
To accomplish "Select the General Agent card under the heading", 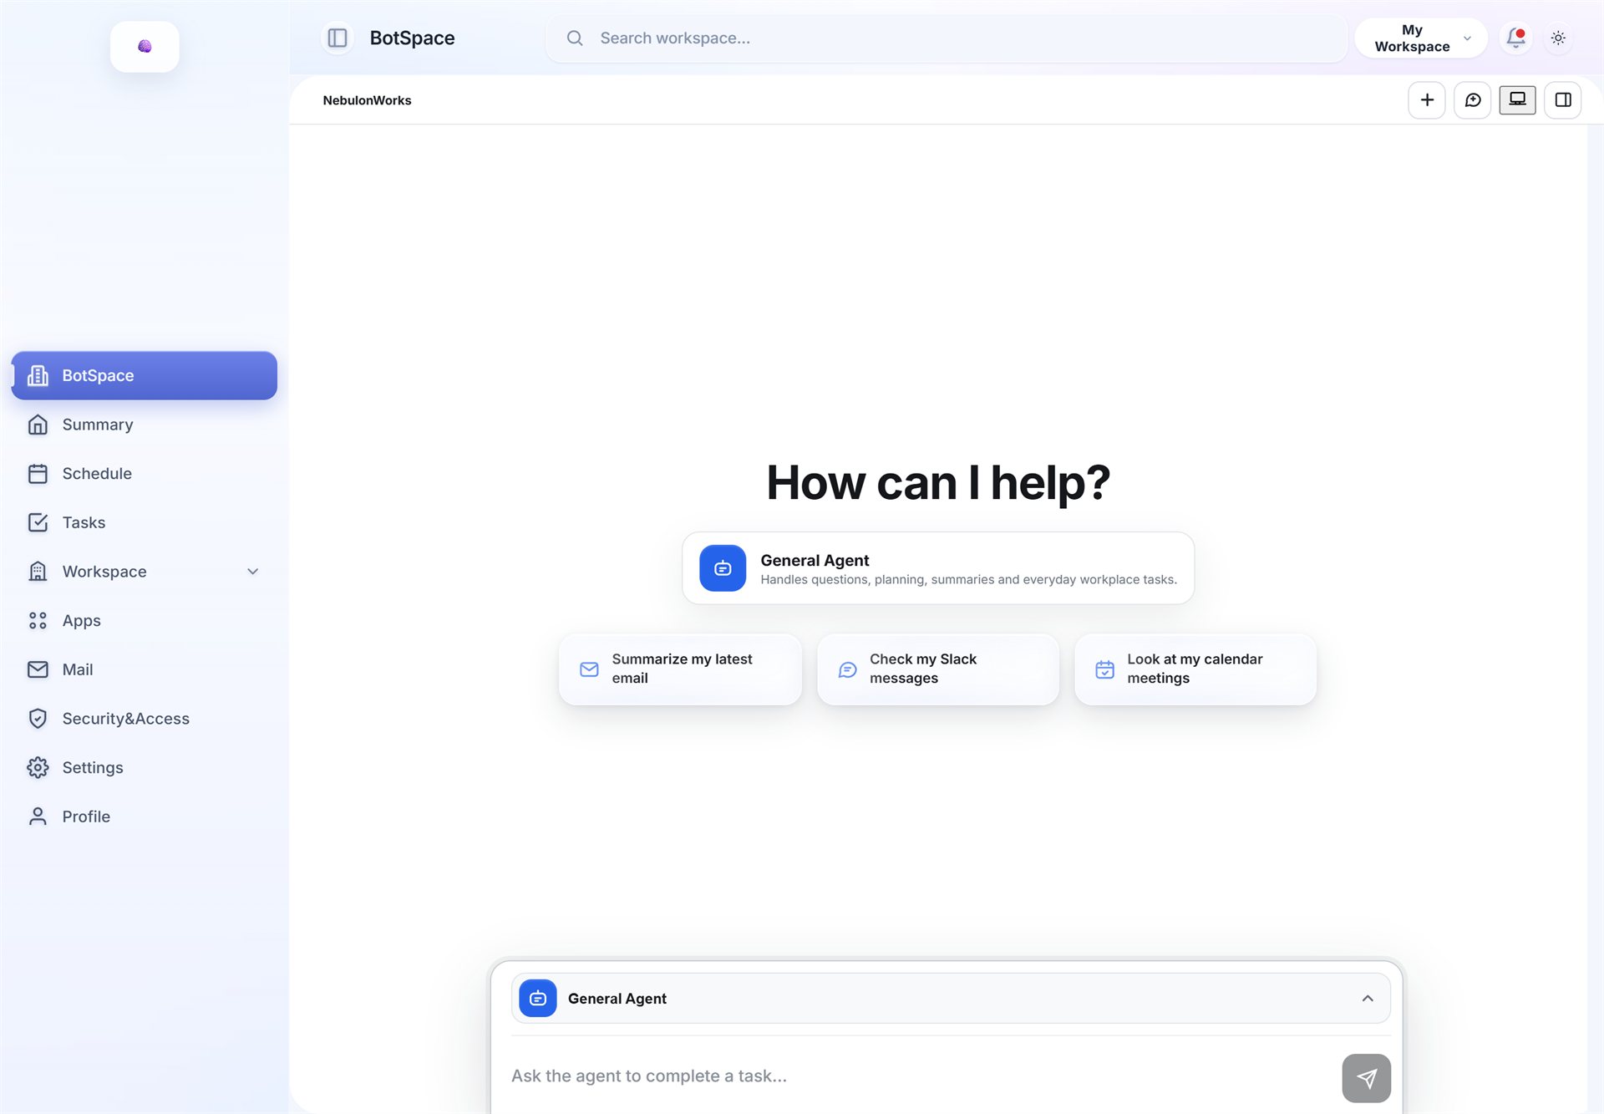I will pos(938,568).
